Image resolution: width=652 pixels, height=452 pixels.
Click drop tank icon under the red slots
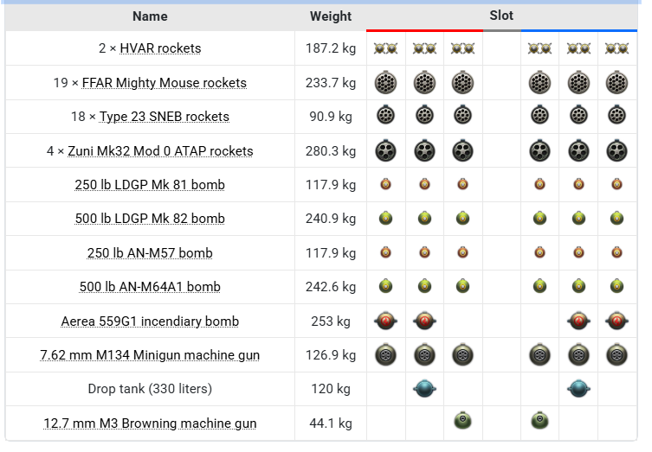coord(424,389)
